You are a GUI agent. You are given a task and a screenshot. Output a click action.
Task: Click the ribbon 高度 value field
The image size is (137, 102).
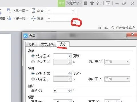coord(61,11)
